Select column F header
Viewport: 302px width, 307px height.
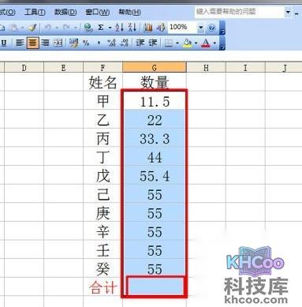click(103, 68)
